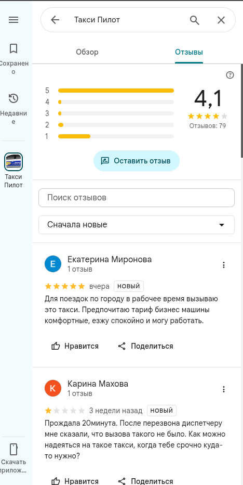Select the Такси Пилот sidebar thumbnail
Screen dimensions: 243x485
tap(14, 162)
